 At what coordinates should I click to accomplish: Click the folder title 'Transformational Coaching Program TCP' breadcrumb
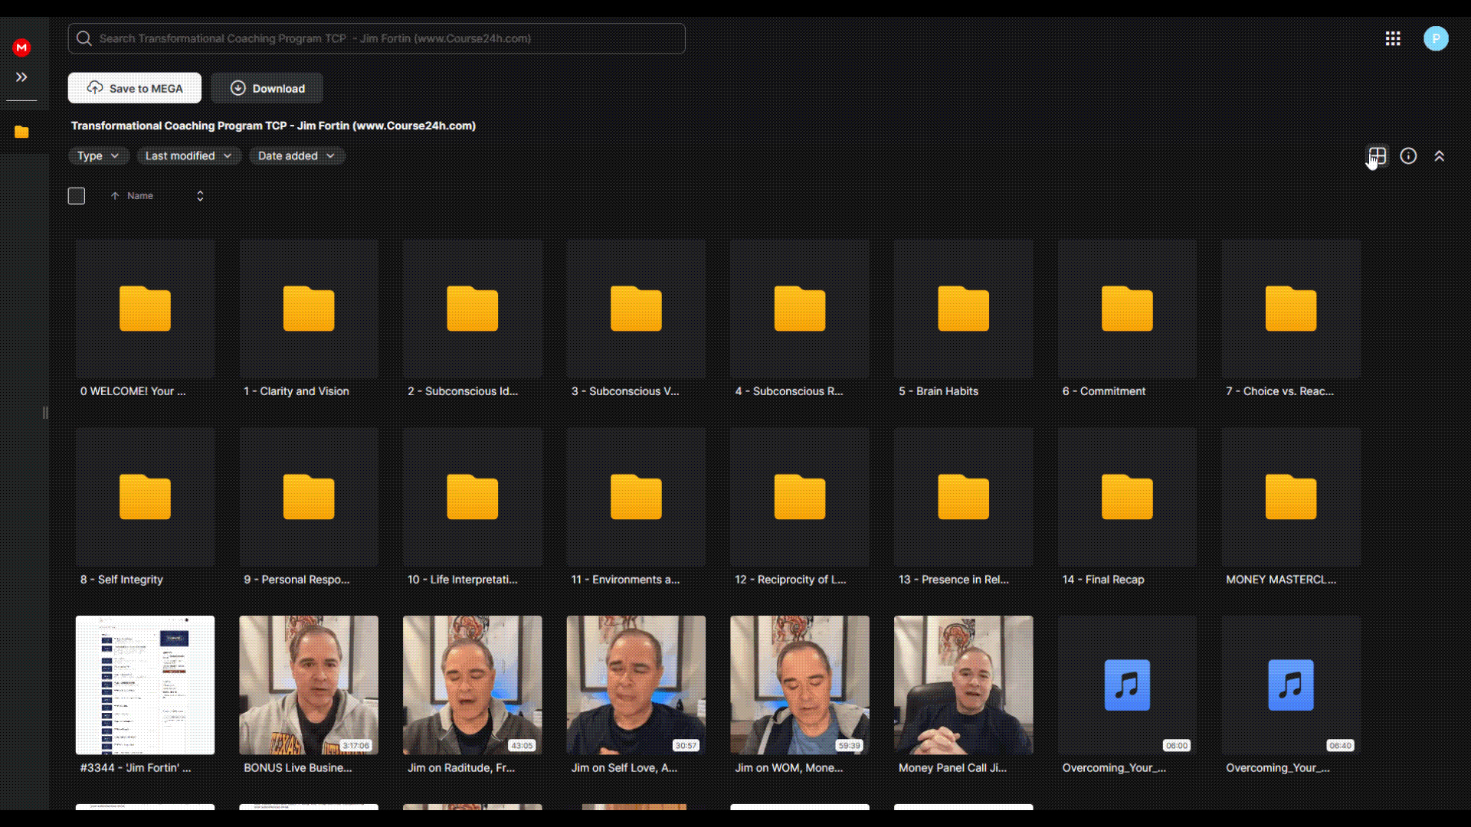coord(274,126)
